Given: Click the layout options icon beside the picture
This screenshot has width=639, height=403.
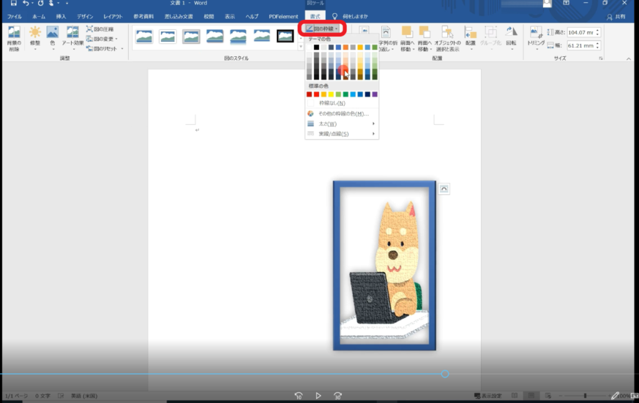Looking at the screenshot, I should [444, 189].
